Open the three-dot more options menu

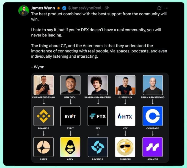pyautogui.click(x=166, y=8)
